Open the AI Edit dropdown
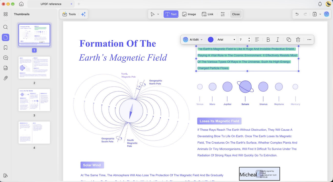Screen dimensions: 333x182 click(x=193, y=40)
